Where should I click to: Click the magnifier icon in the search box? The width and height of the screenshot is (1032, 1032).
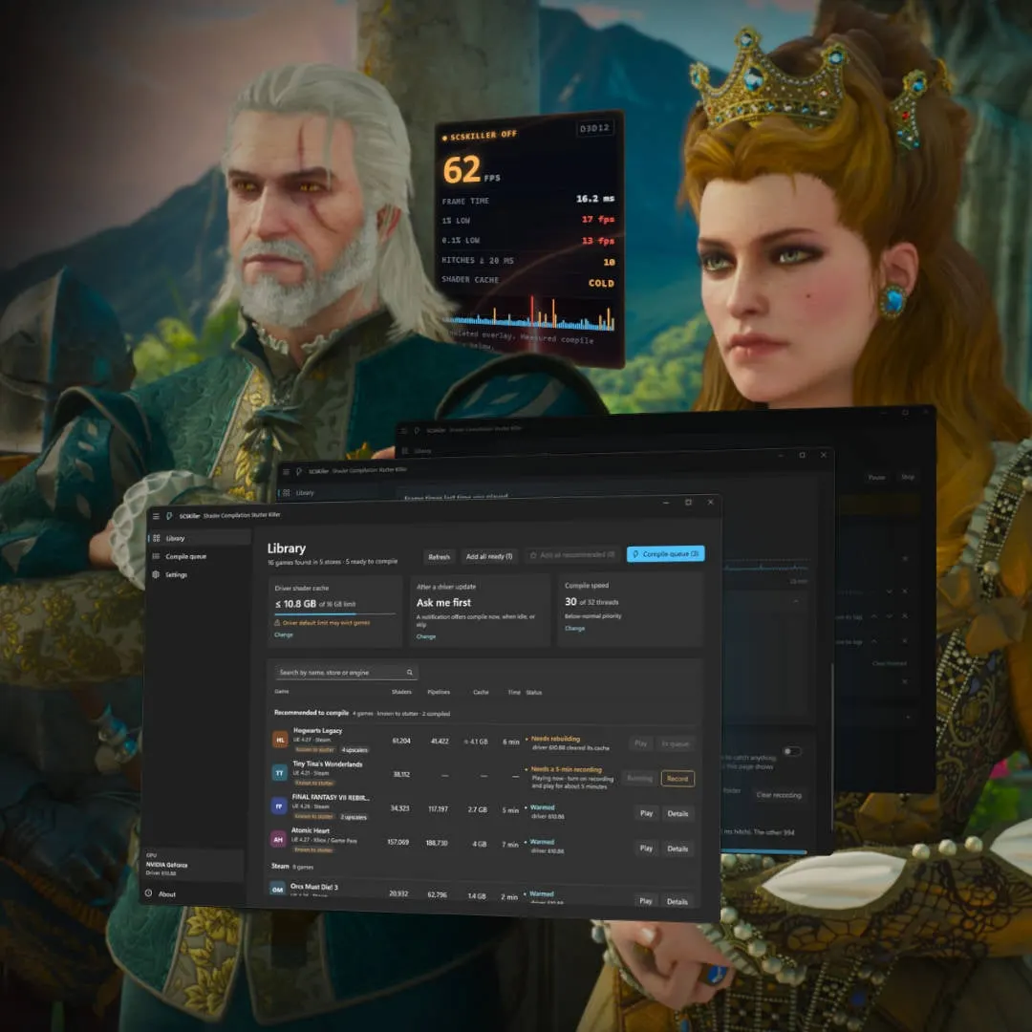(409, 672)
